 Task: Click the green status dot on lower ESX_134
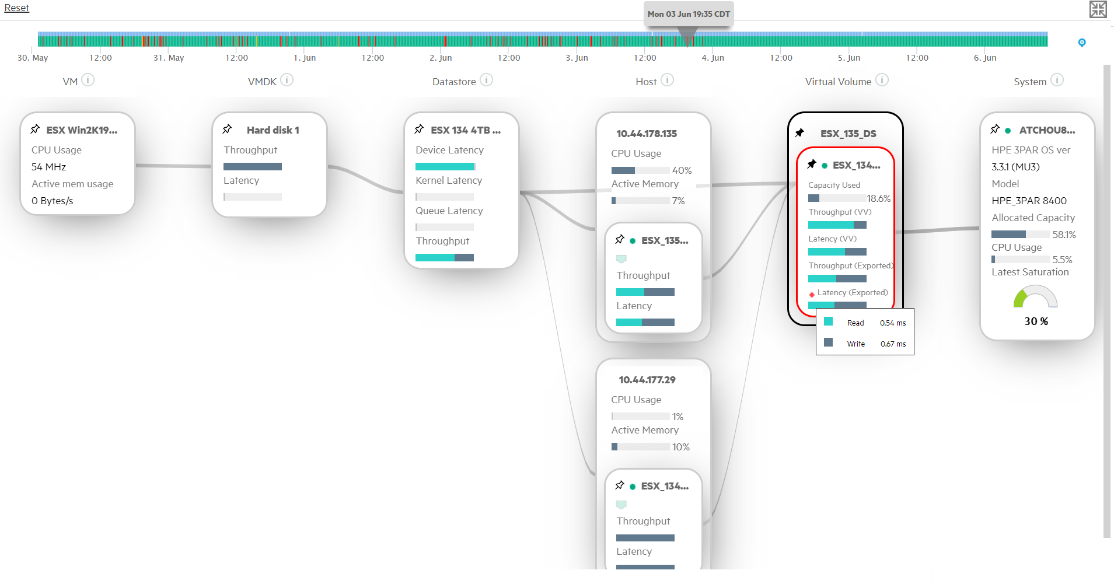pyautogui.click(x=633, y=487)
